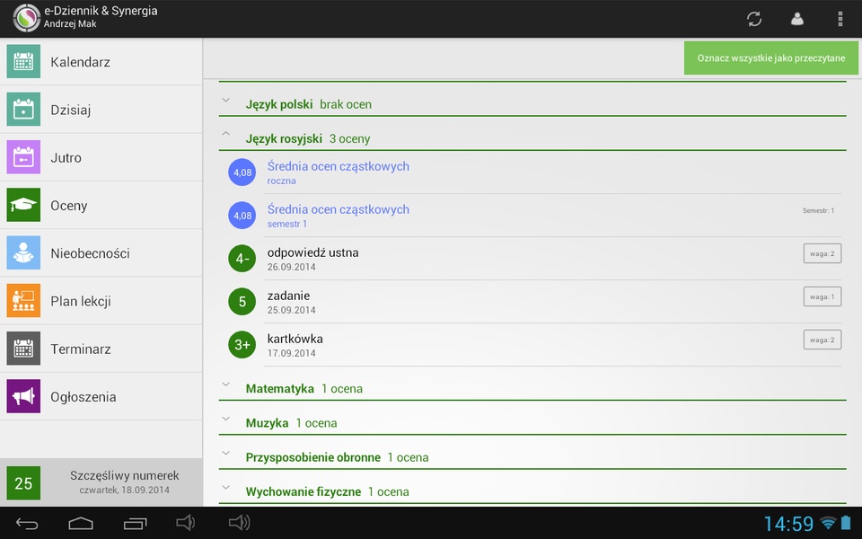The image size is (862, 539).
Task: Lower volume with the speaker icon
Action: point(185,523)
